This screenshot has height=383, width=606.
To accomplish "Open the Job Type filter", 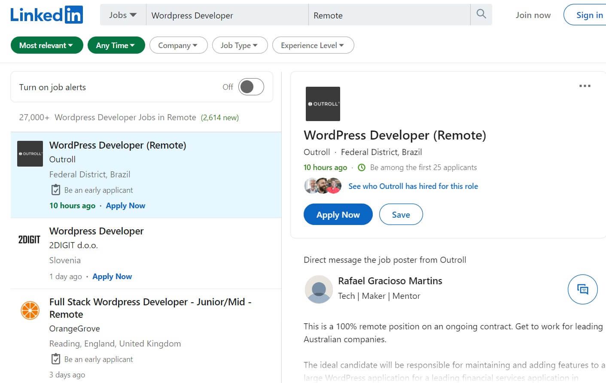I will (x=240, y=45).
